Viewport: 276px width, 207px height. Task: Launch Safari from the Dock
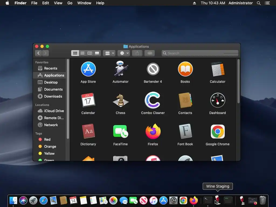pos(43,200)
